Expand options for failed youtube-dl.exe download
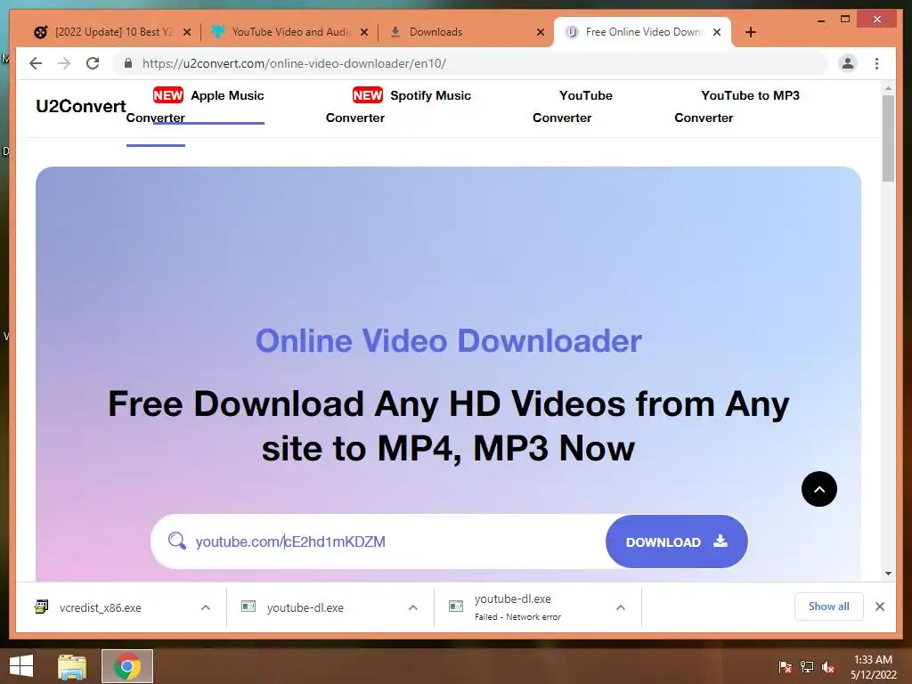The image size is (912, 684). coord(621,607)
